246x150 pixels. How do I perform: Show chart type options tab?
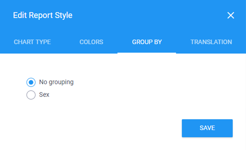click(32, 42)
